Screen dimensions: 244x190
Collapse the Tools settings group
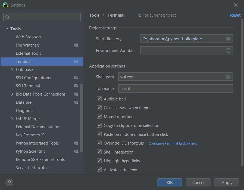pyautogui.click(x=7, y=29)
